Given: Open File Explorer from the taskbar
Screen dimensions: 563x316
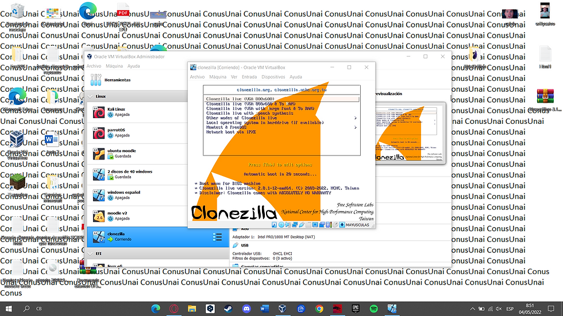Looking at the screenshot, I should pos(192,309).
